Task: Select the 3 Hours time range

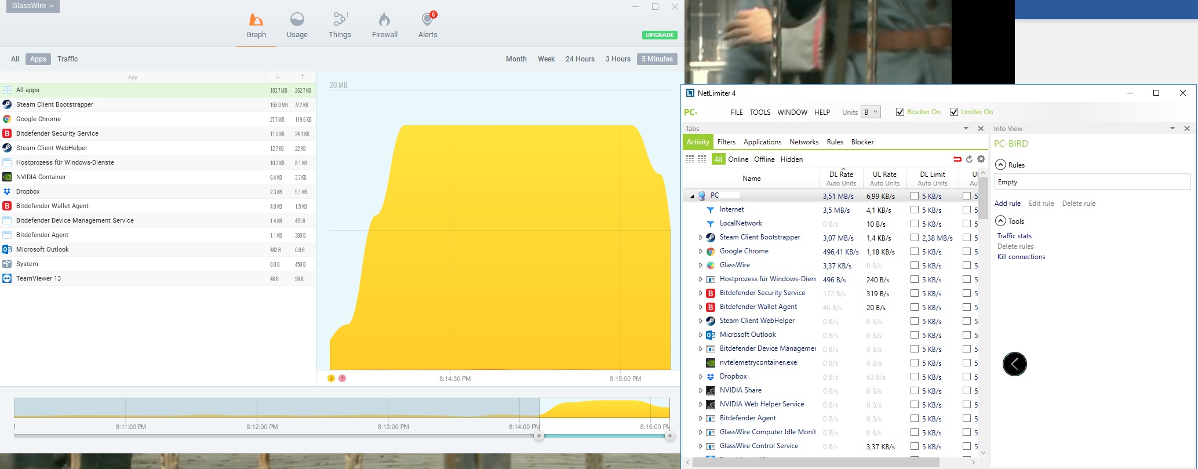Action: pyautogui.click(x=618, y=59)
